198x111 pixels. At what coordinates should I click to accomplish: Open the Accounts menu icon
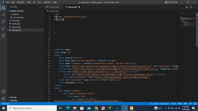(3, 92)
